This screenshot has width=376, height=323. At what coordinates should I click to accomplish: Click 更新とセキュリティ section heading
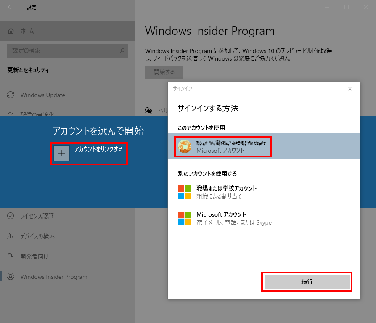(28, 70)
